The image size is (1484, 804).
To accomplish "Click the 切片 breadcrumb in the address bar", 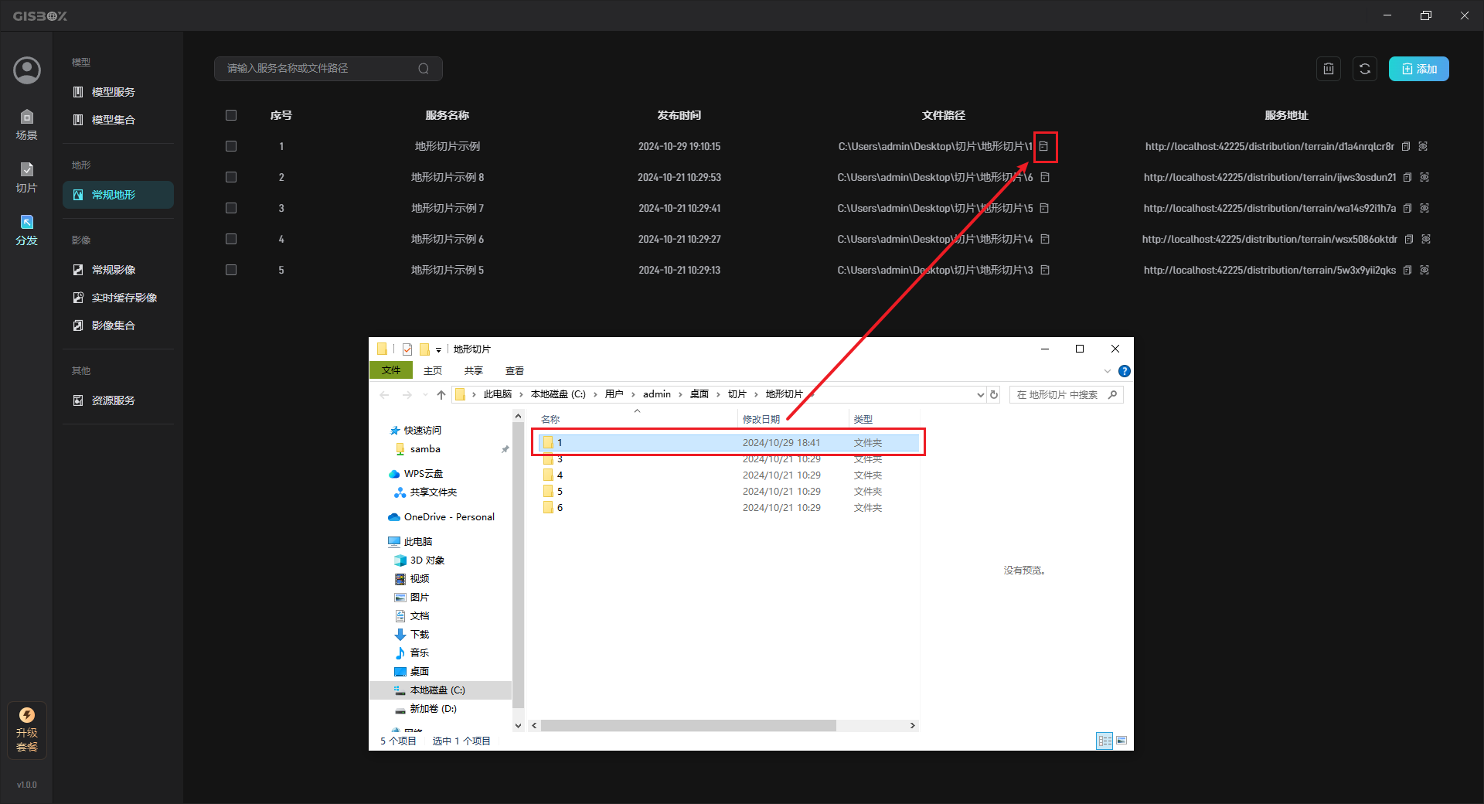I will 737,394.
